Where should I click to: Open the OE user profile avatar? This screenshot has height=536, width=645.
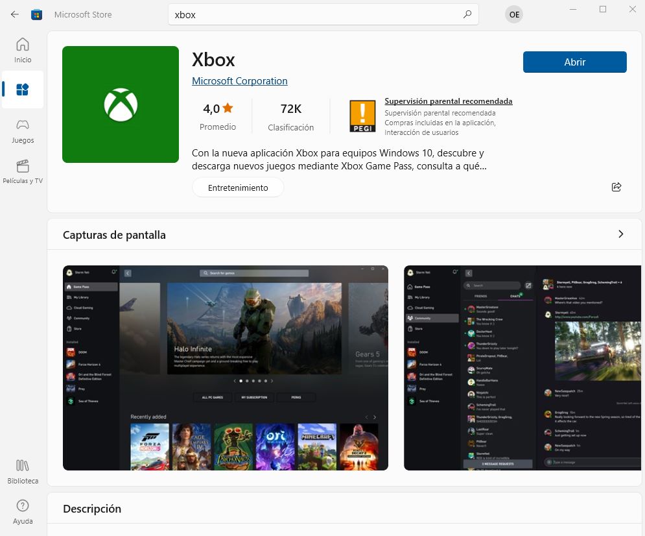[x=514, y=14]
